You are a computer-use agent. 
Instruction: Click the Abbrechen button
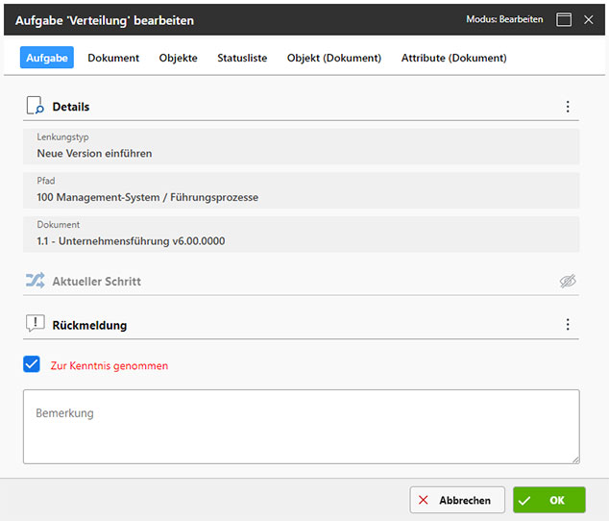[x=457, y=500]
